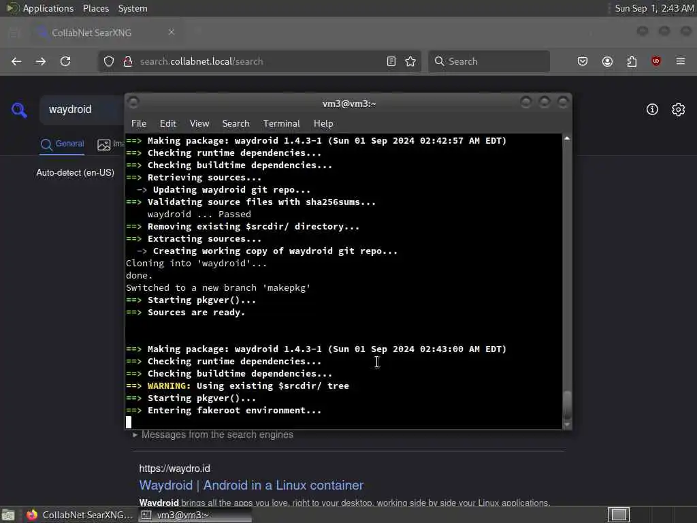Click terminal scrollbar down arrow
697x523 pixels.
[x=567, y=424]
